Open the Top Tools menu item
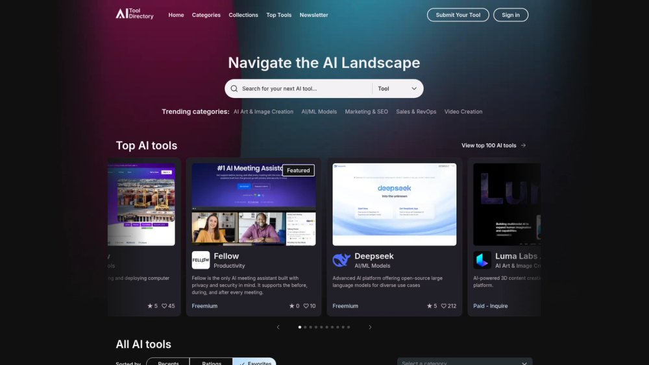This screenshot has height=365, width=649. click(x=279, y=15)
